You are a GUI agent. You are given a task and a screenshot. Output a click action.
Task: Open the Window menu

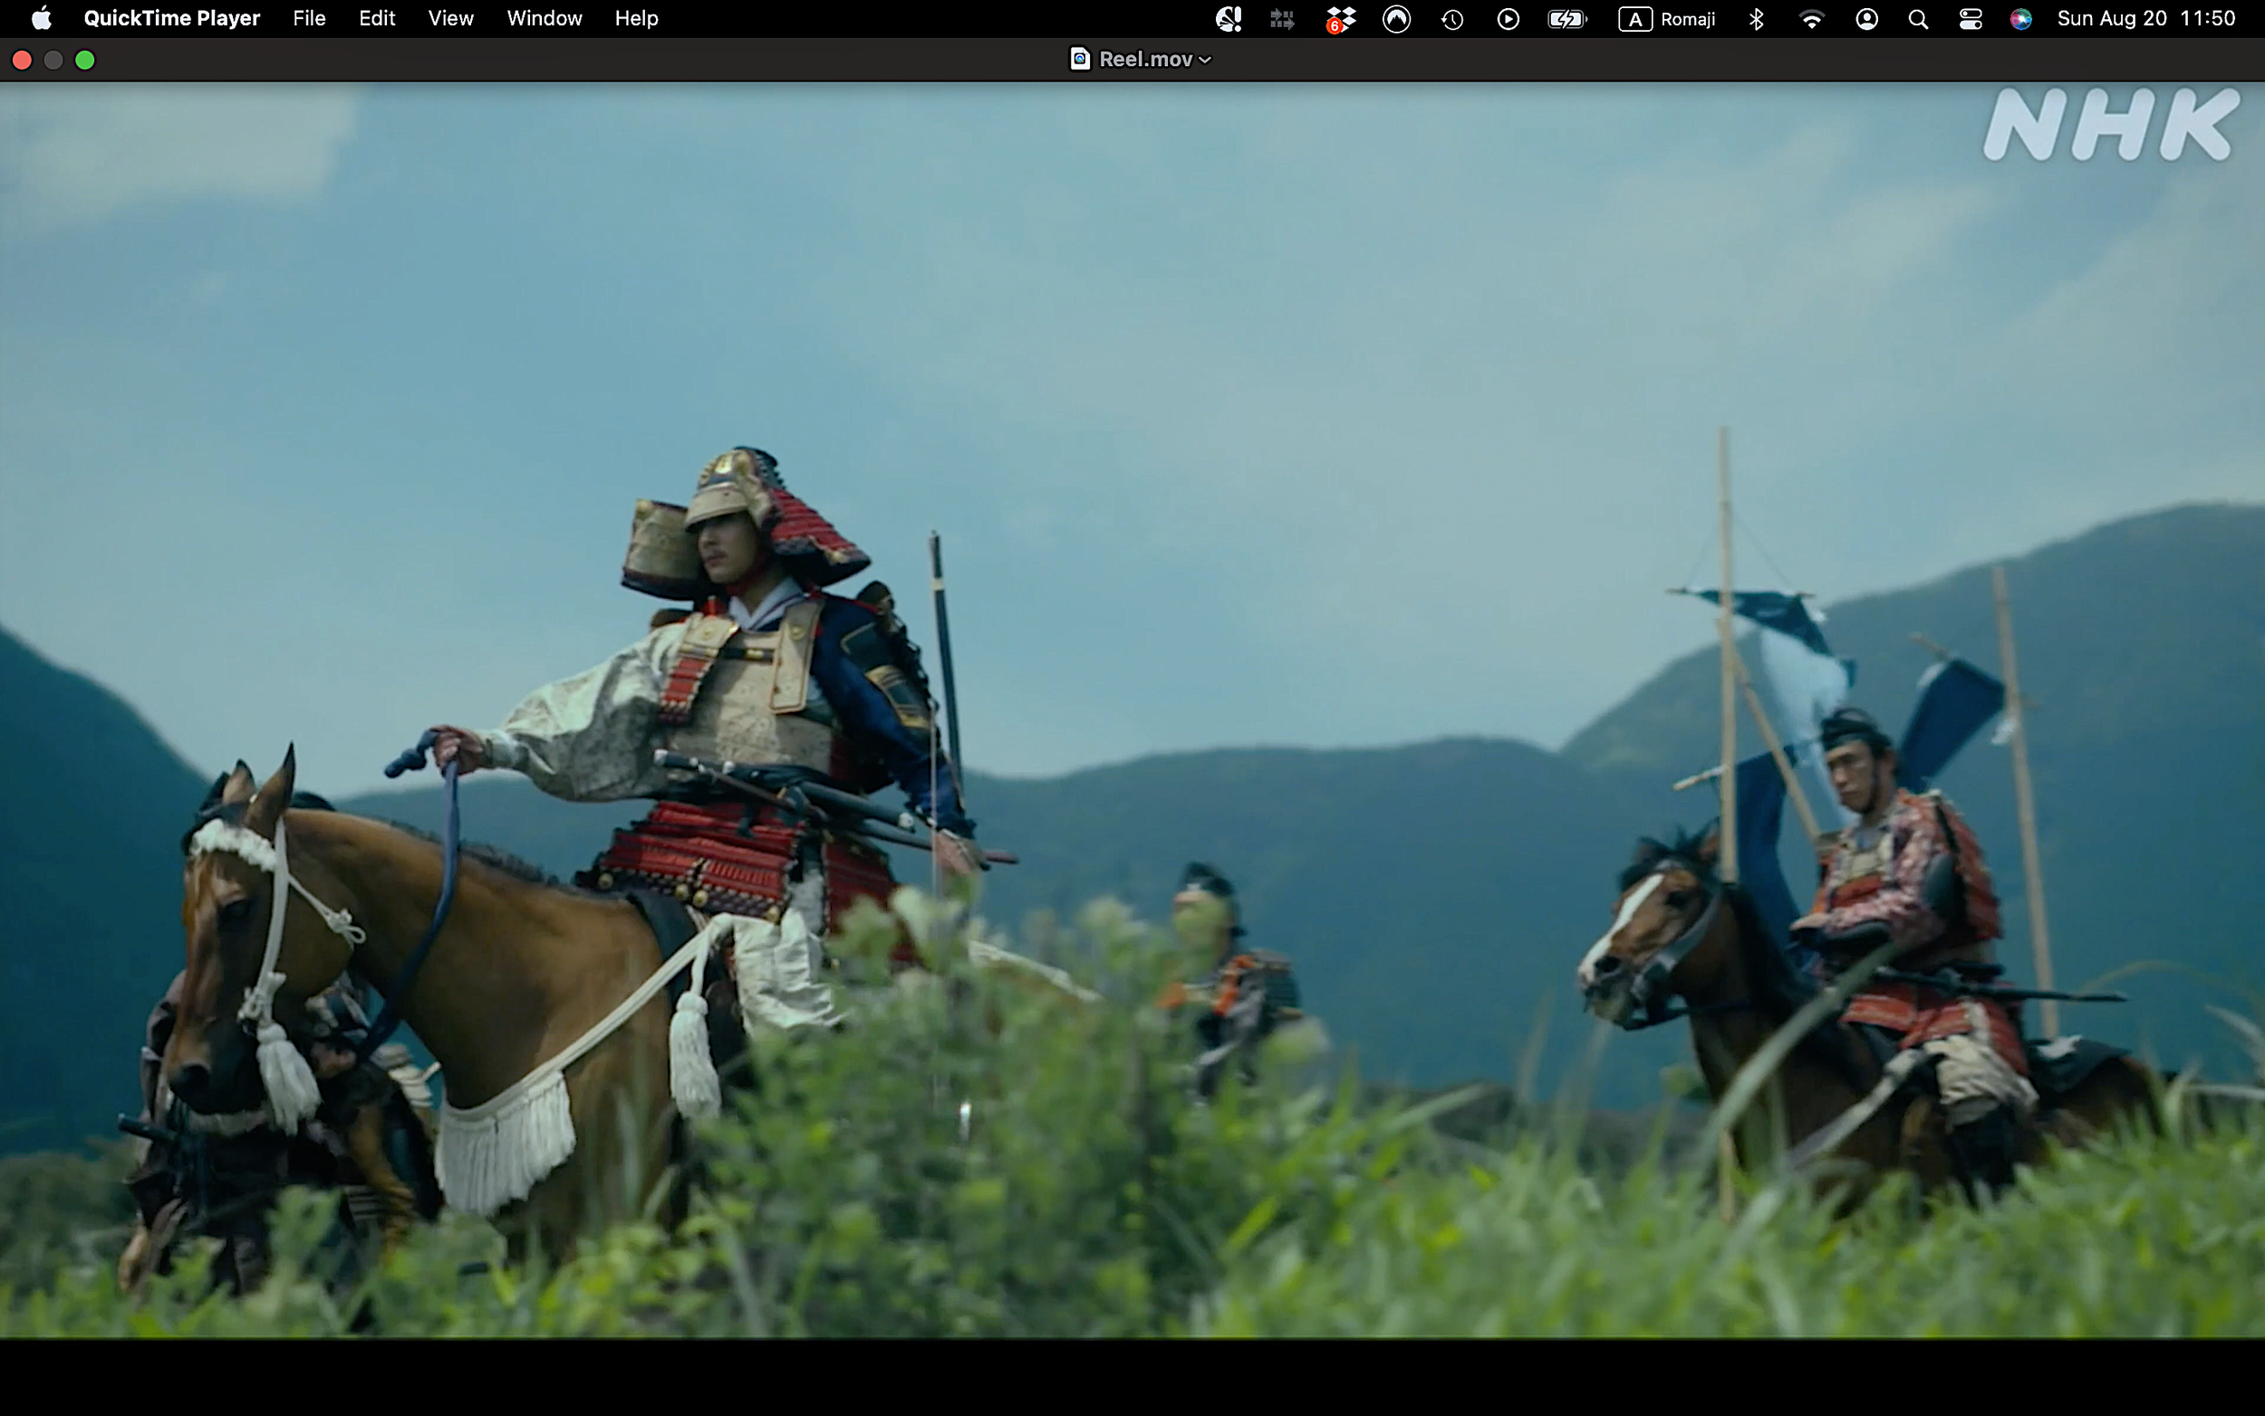coord(544,19)
